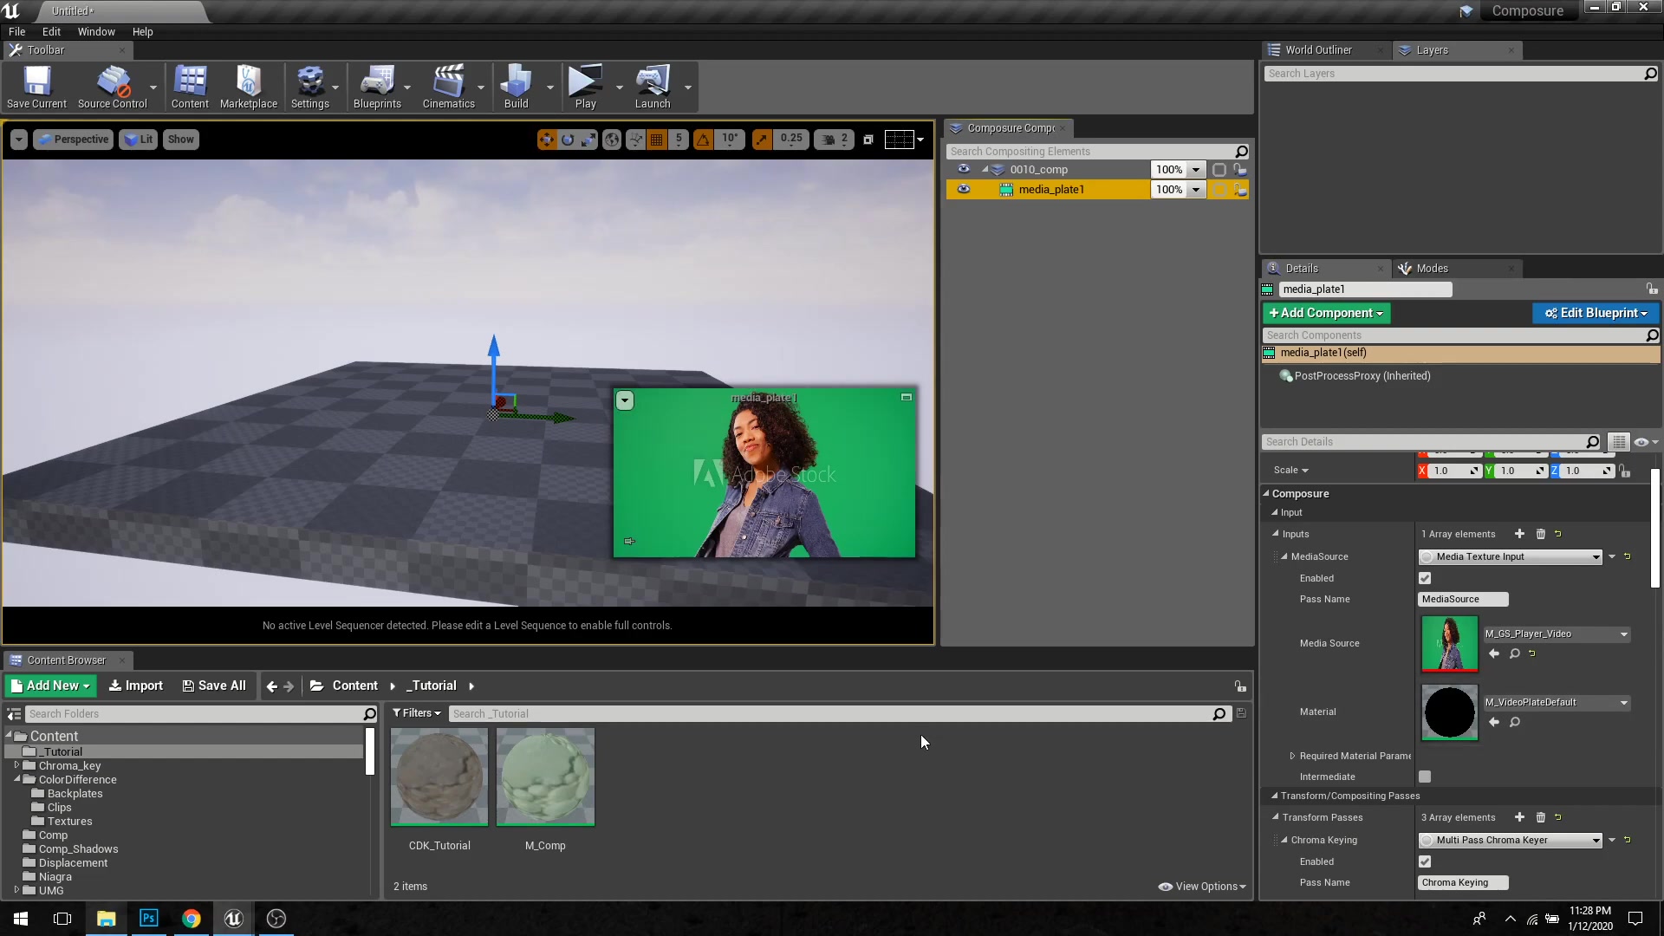Toggle visibility of the media_plate1 element
This screenshot has width=1664, height=936.
[963, 189]
